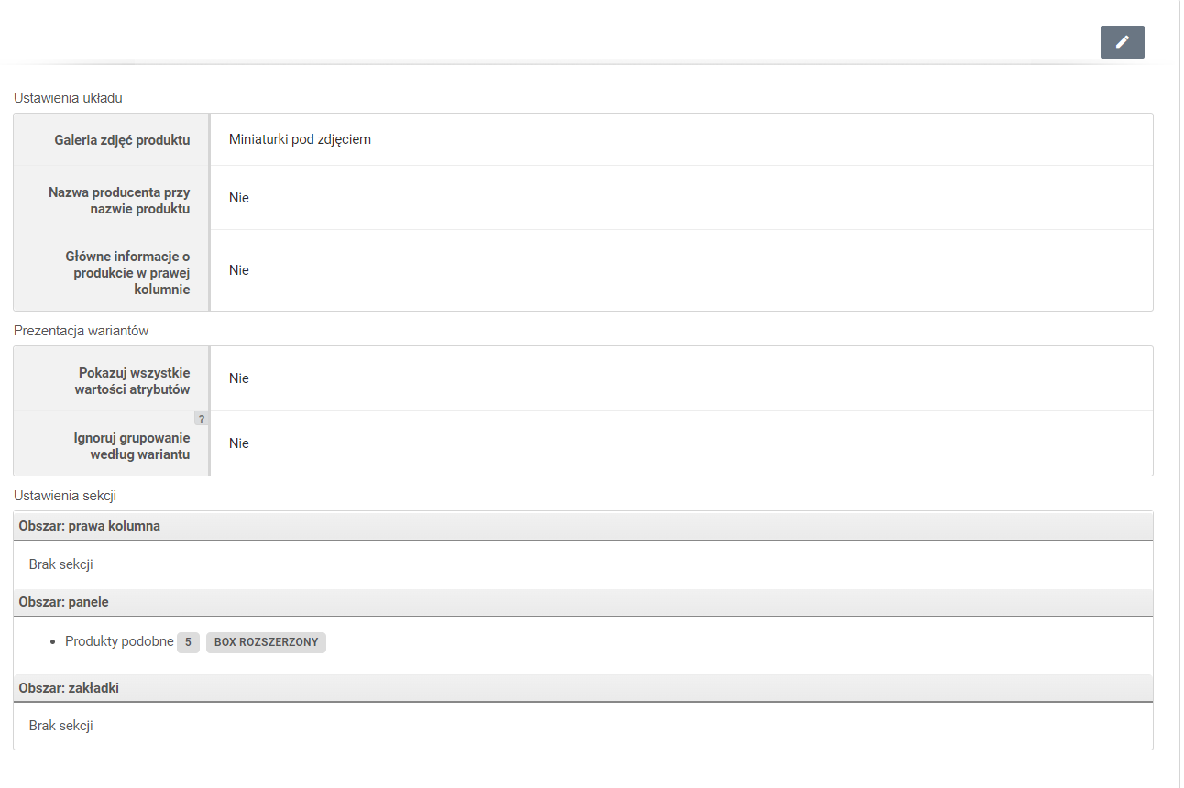This screenshot has height=788, width=1184.
Task: Click the Prezentacja wariantów heading
Action: [81, 331]
